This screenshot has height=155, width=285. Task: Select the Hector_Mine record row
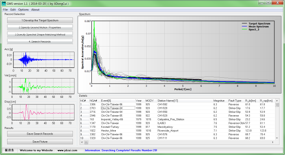(177, 131)
